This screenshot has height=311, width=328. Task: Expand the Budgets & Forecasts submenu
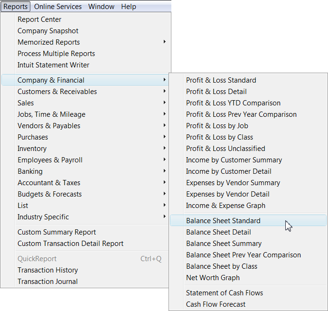49,194
